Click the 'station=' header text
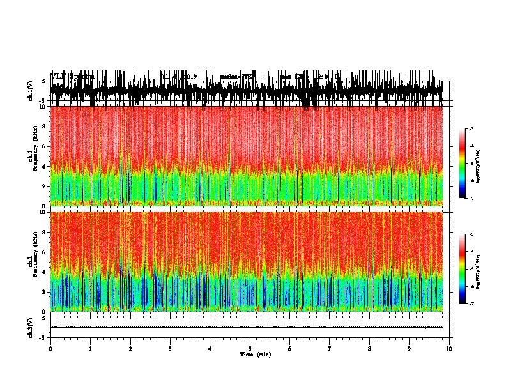Image resolution: width=506 pixels, height=391 pixels. pyautogui.click(x=231, y=77)
